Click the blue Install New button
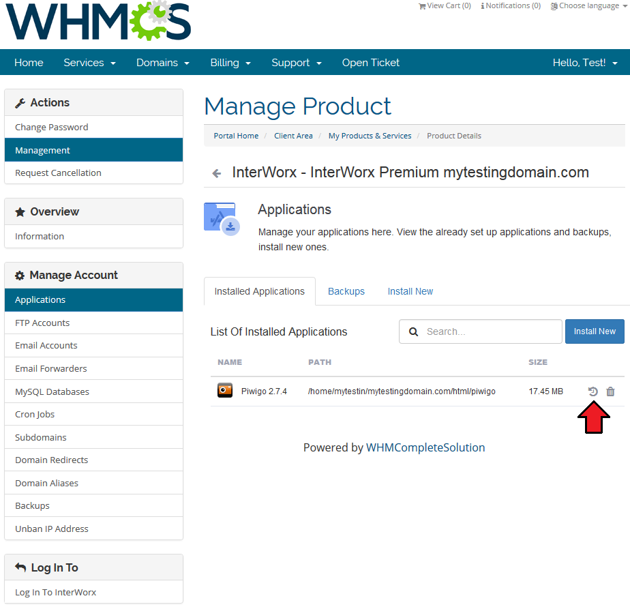The width and height of the screenshot is (630, 607). coord(595,331)
